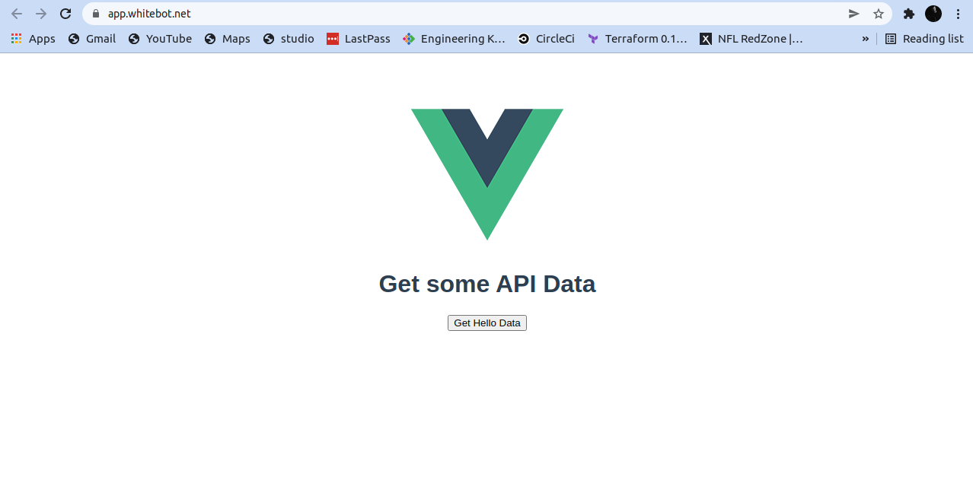Click the browser forward arrow
The width and height of the screenshot is (973, 496).
tap(41, 14)
